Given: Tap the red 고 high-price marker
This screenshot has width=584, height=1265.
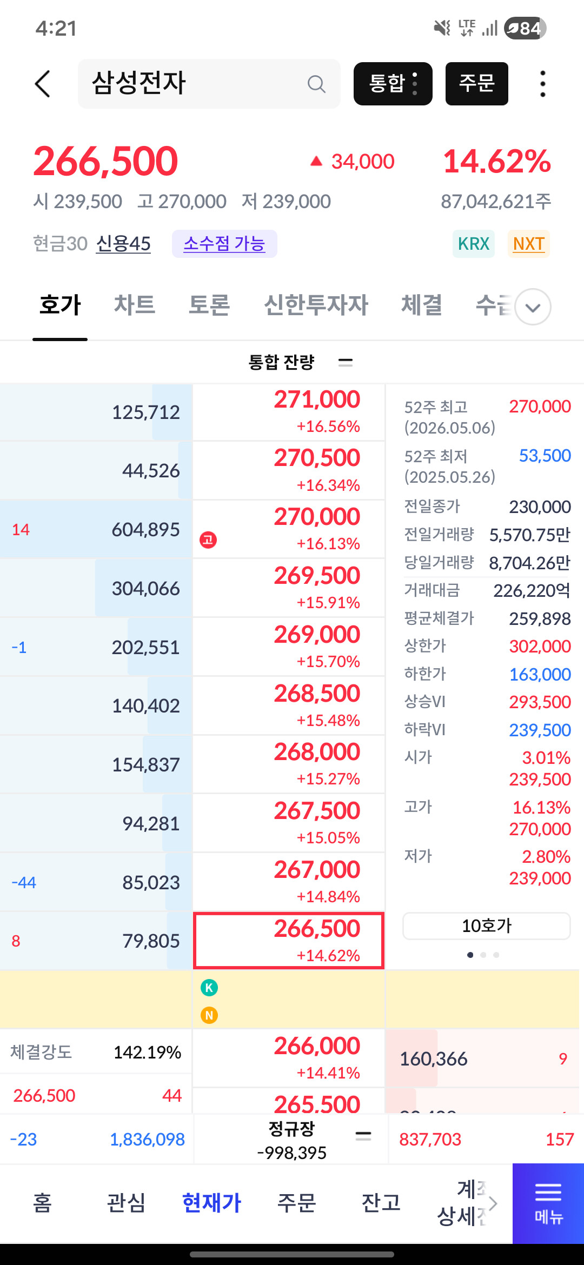Looking at the screenshot, I should click(208, 540).
